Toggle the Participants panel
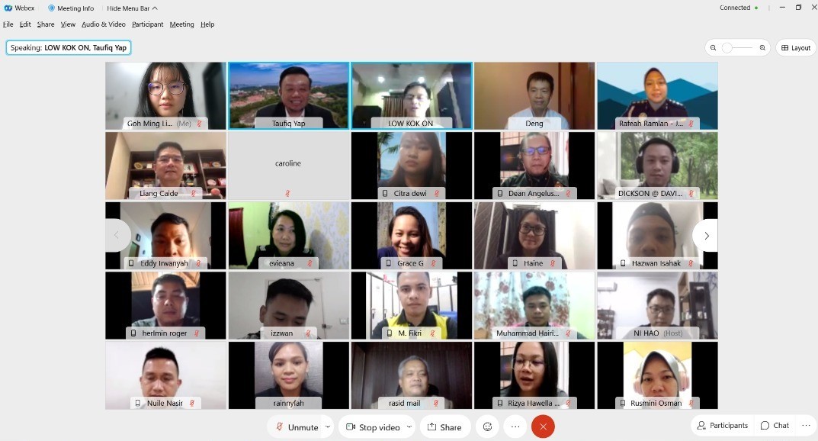 coord(722,425)
